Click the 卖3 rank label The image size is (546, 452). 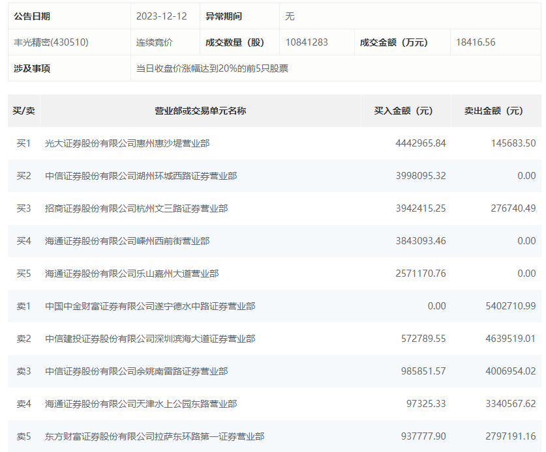tap(23, 371)
